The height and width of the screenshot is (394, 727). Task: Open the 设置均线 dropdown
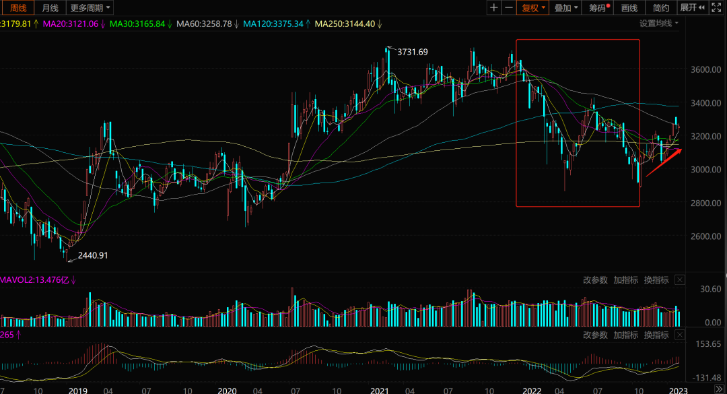tap(659, 23)
